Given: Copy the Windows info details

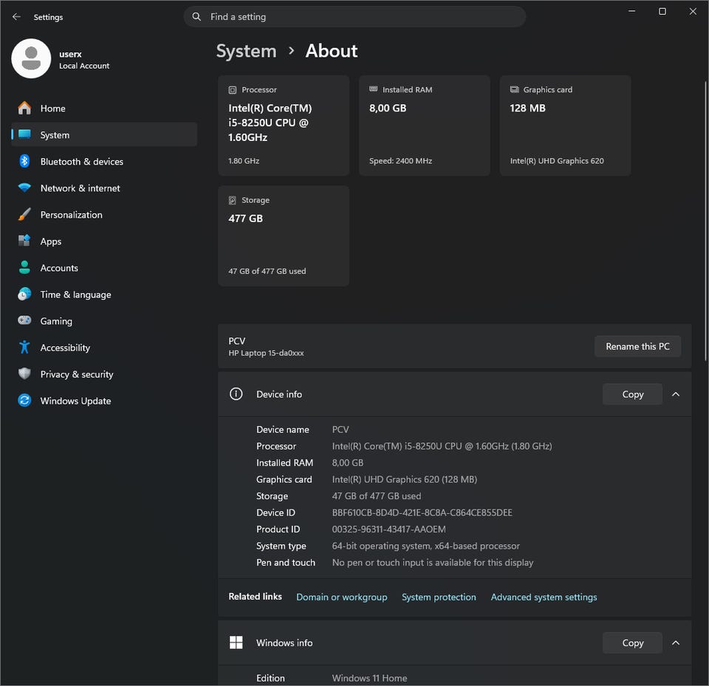Looking at the screenshot, I should pos(633,642).
